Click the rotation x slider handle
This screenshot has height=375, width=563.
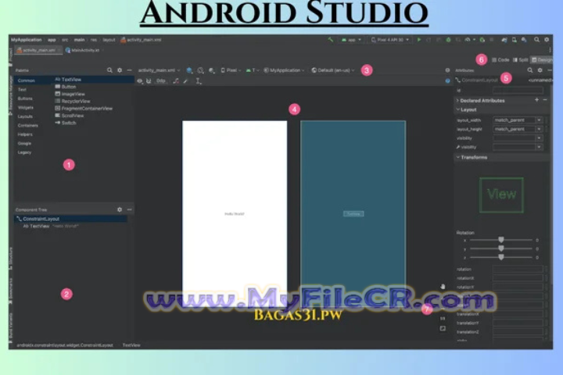click(x=501, y=240)
